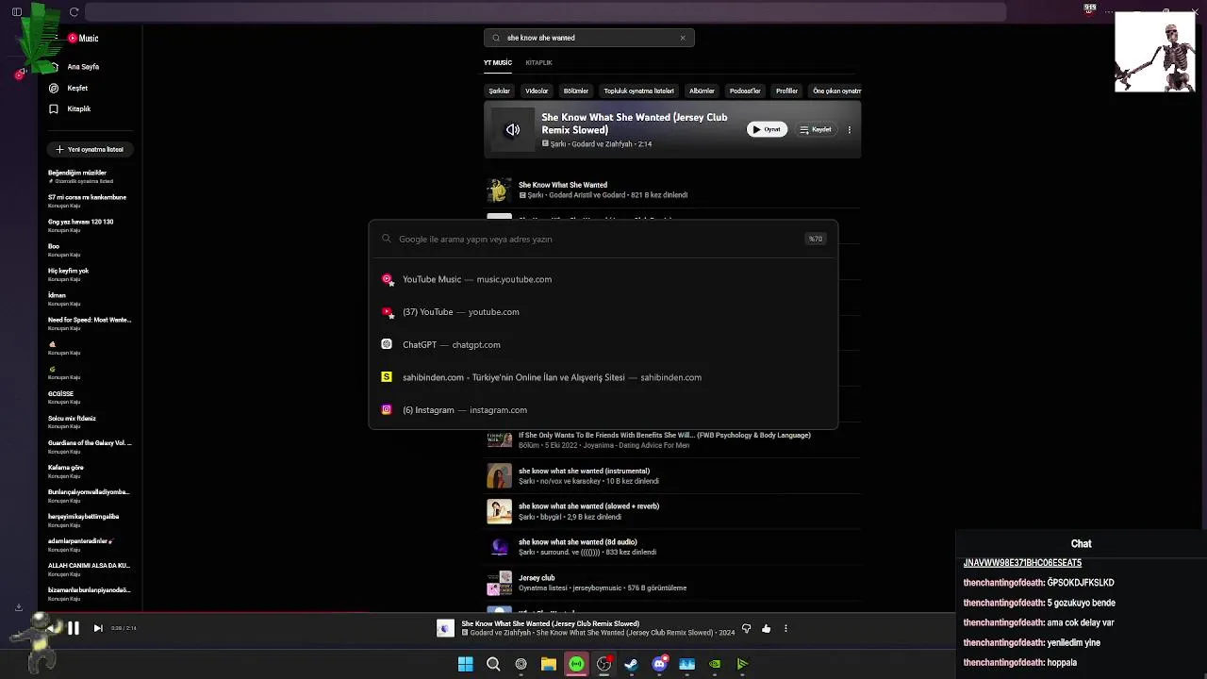Viewport: 1207px width, 679px height.
Task: Clear the search box with the X
Action: (x=683, y=38)
